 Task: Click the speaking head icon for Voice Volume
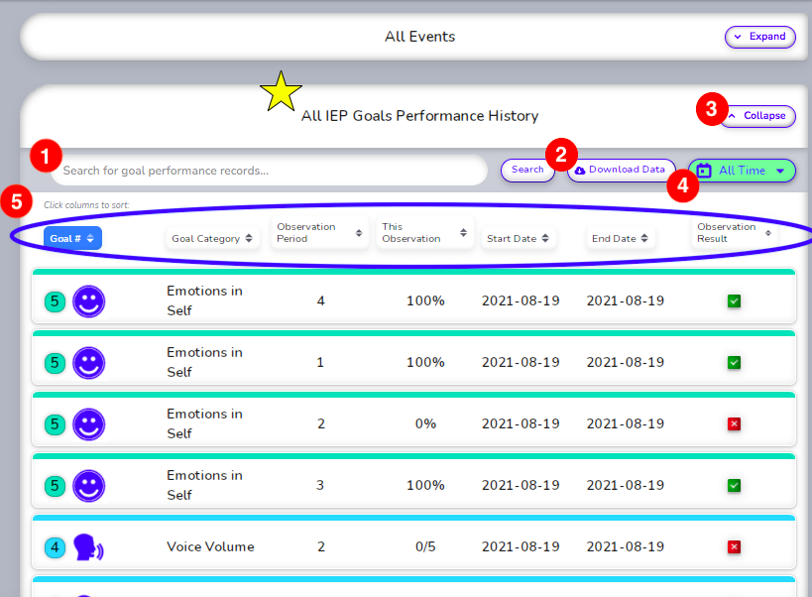(88, 547)
